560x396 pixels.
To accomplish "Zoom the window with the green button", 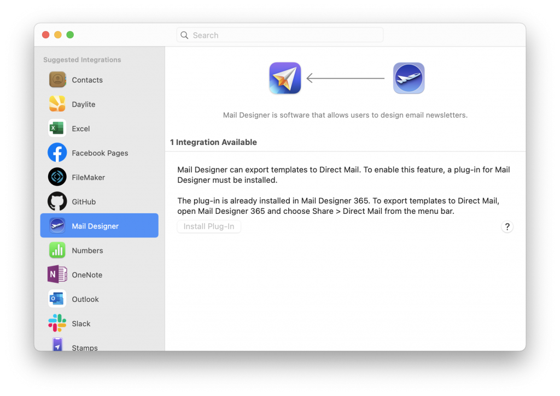I will [x=71, y=34].
